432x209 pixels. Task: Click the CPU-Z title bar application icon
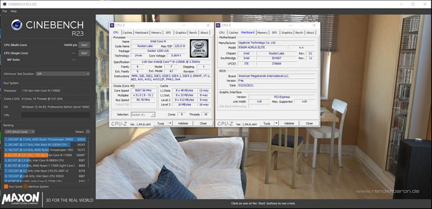[112, 25]
